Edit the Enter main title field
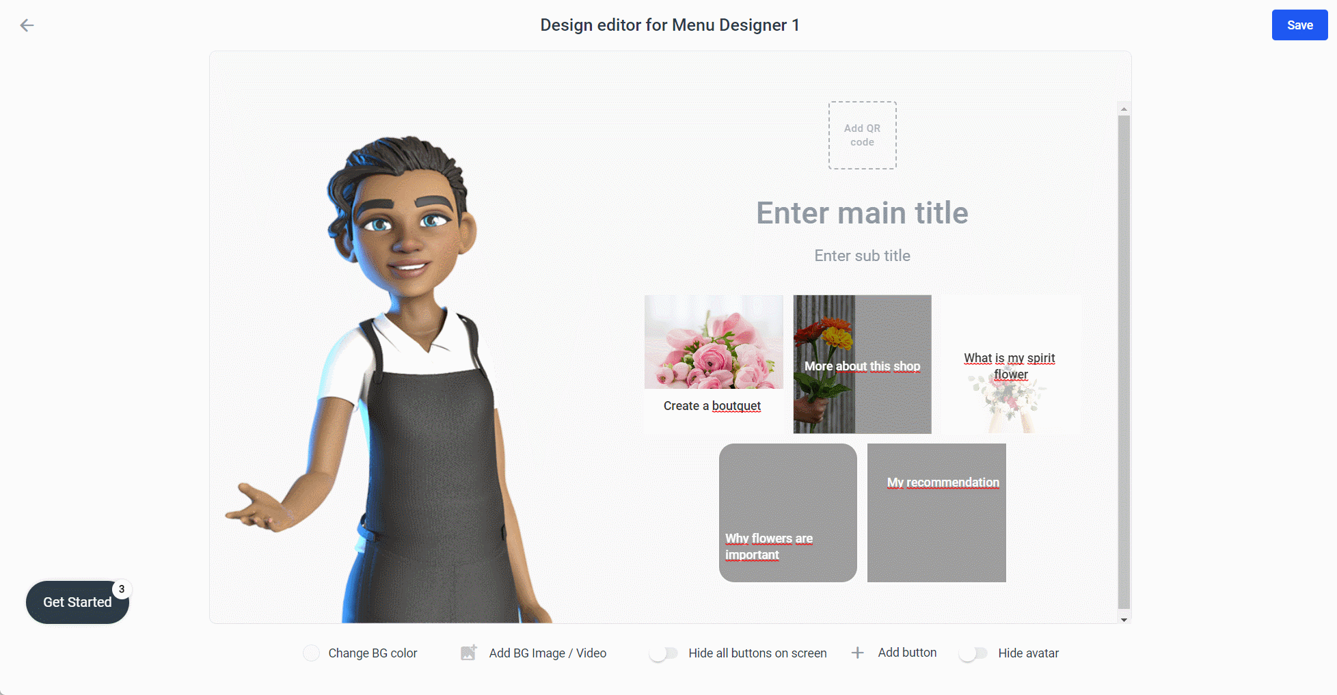The image size is (1337, 695). coord(862,213)
